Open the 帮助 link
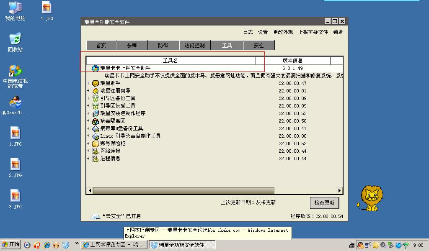Screen dimensions: 429x251 (338, 32)
